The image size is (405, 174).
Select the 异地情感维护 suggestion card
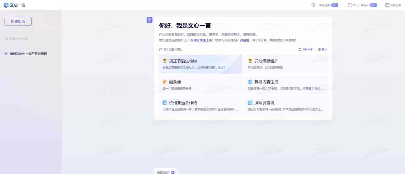pyautogui.click(x=286, y=64)
